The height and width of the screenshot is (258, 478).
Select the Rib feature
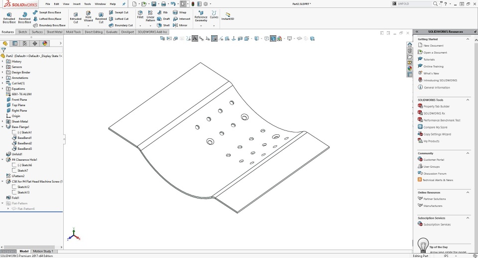[162, 12]
